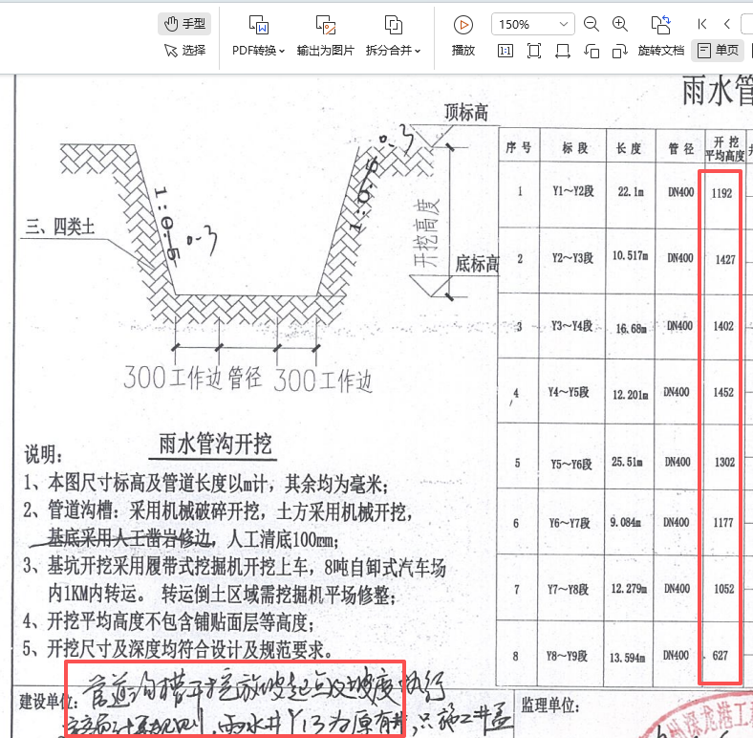
Task: Click the 1402 height value
Action: coord(723,326)
